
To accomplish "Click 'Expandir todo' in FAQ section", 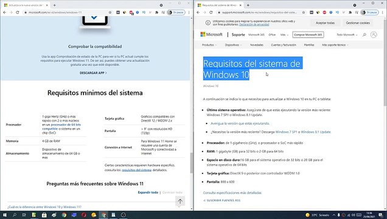I will coord(148,192).
